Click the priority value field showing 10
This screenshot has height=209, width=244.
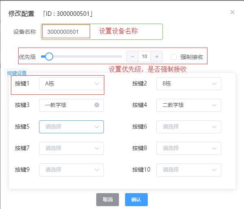click(145, 57)
